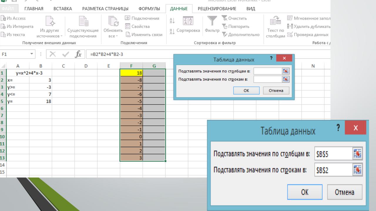
Task: Open the Name Box dropdown arrow
Action: click(31, 54)
